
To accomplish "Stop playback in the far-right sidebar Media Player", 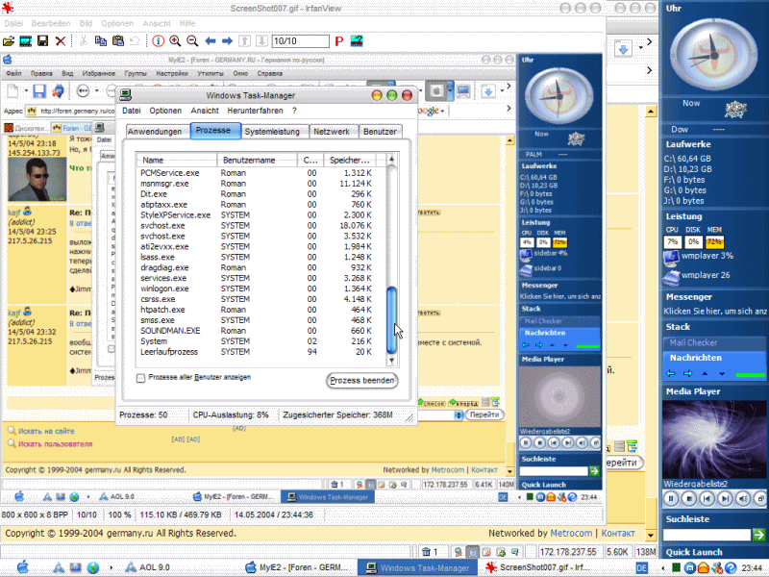I will 689,499.
